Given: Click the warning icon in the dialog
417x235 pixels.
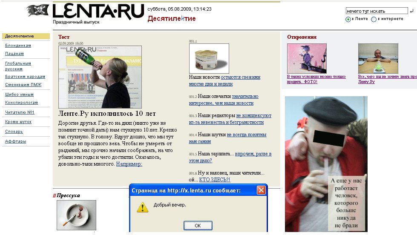Looking at the screenshot, I should click(142, 207).
